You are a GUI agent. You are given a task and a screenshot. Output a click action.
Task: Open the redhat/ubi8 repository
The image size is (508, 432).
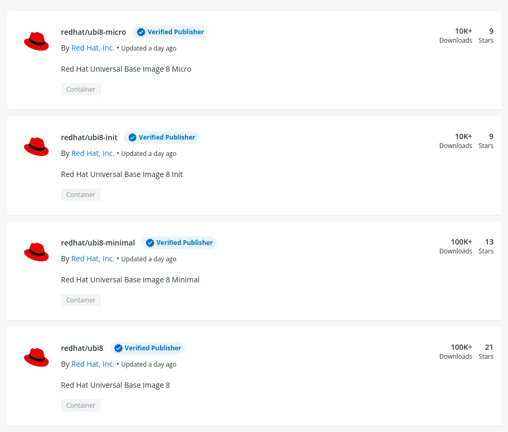pos(82,348)
